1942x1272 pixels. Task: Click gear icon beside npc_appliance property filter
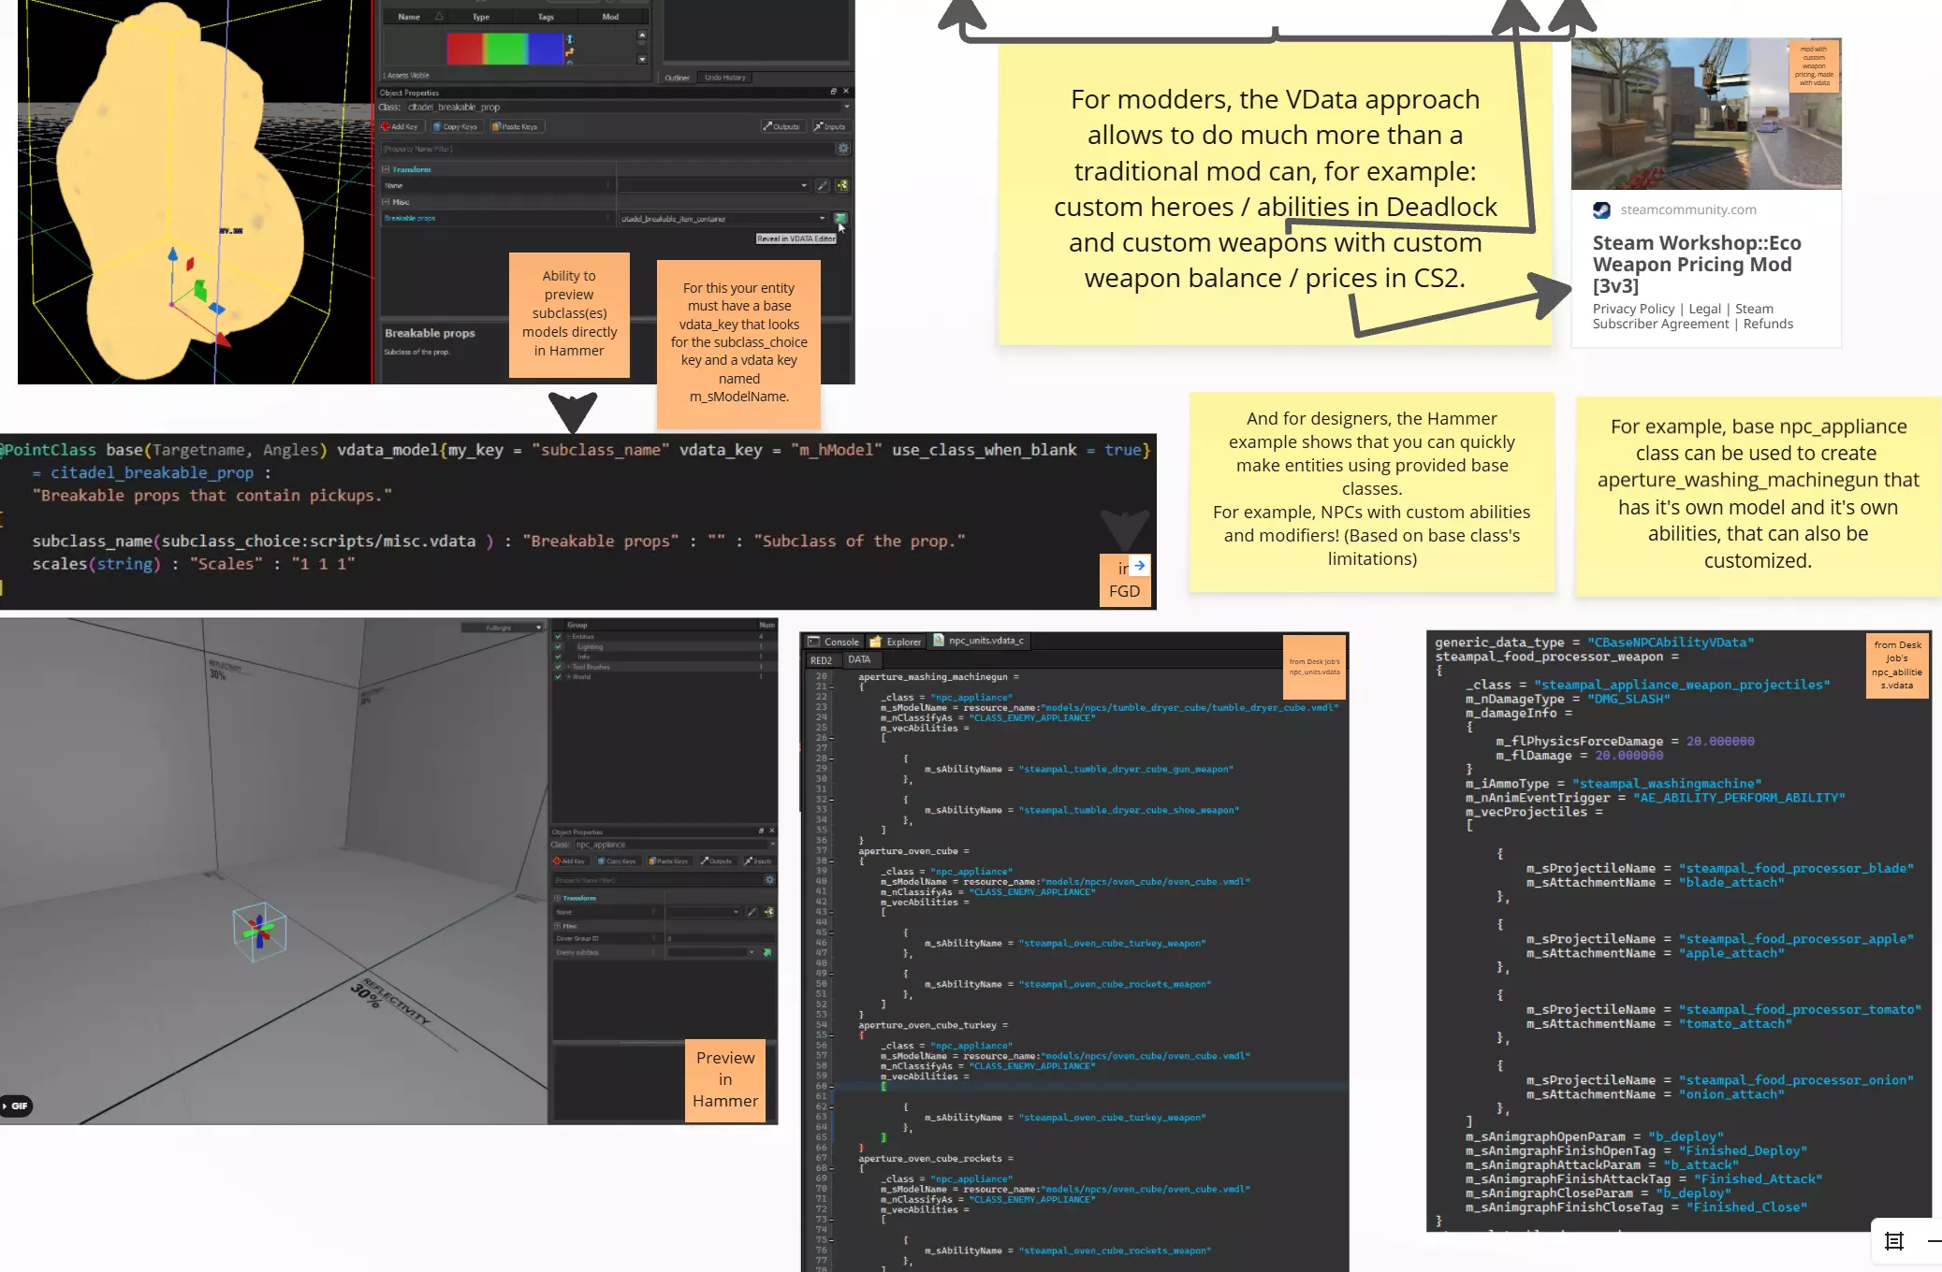pos(770,880)
